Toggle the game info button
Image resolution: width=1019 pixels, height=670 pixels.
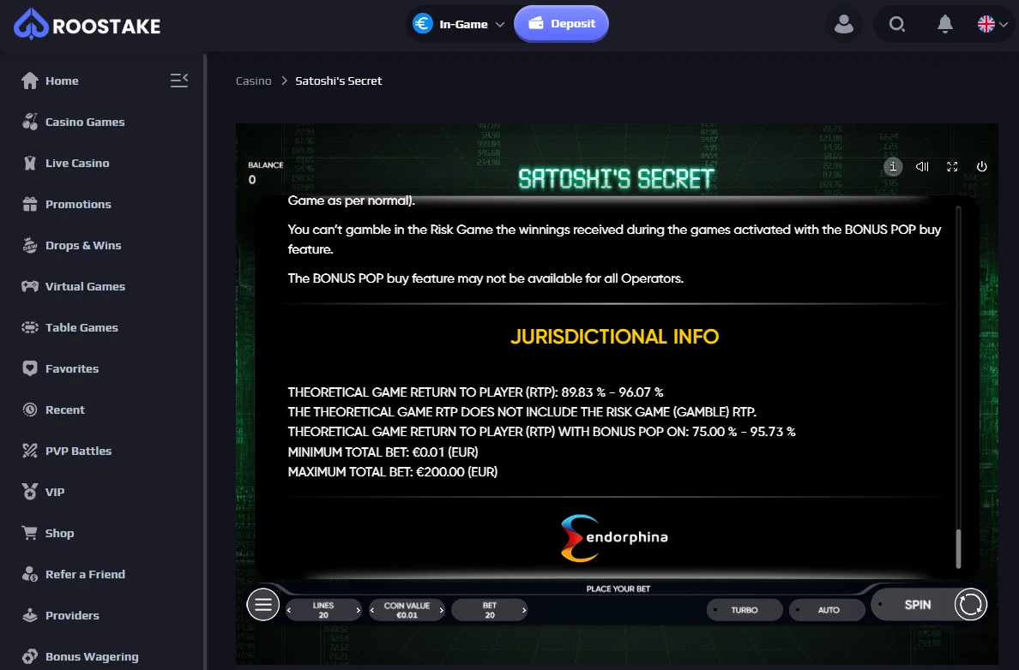[893, 167]
